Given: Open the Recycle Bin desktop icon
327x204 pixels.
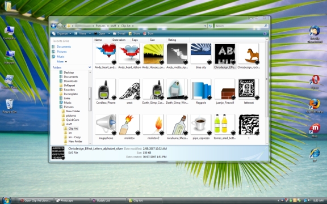Looking at the screenshot, I should [x=10, y=106].
